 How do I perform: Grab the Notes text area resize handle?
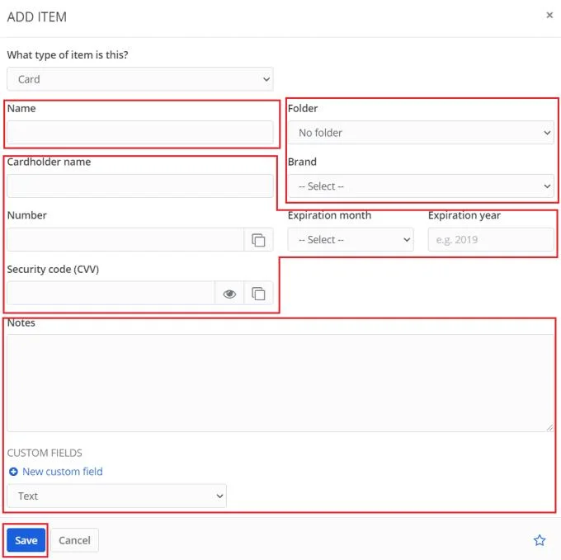click(549, 428)
